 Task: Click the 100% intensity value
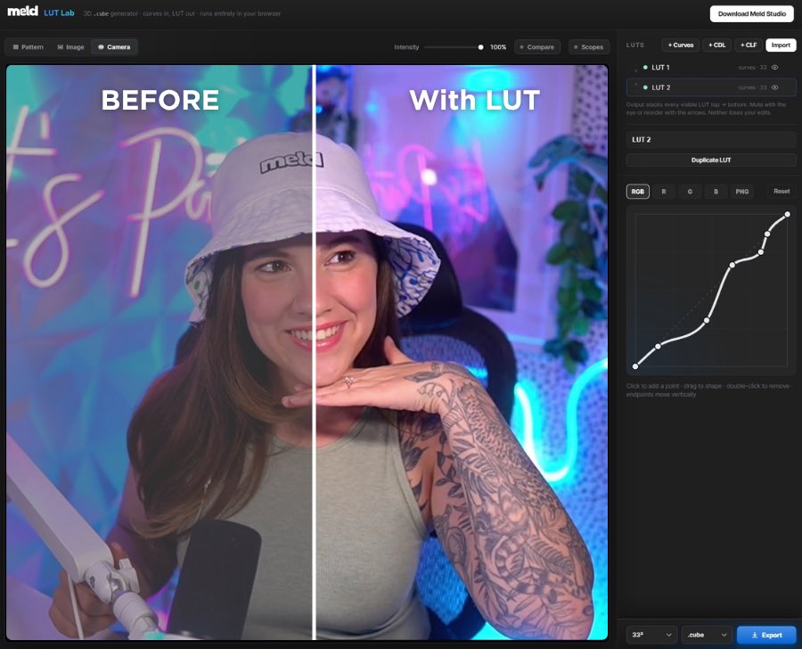pos(497,47)
